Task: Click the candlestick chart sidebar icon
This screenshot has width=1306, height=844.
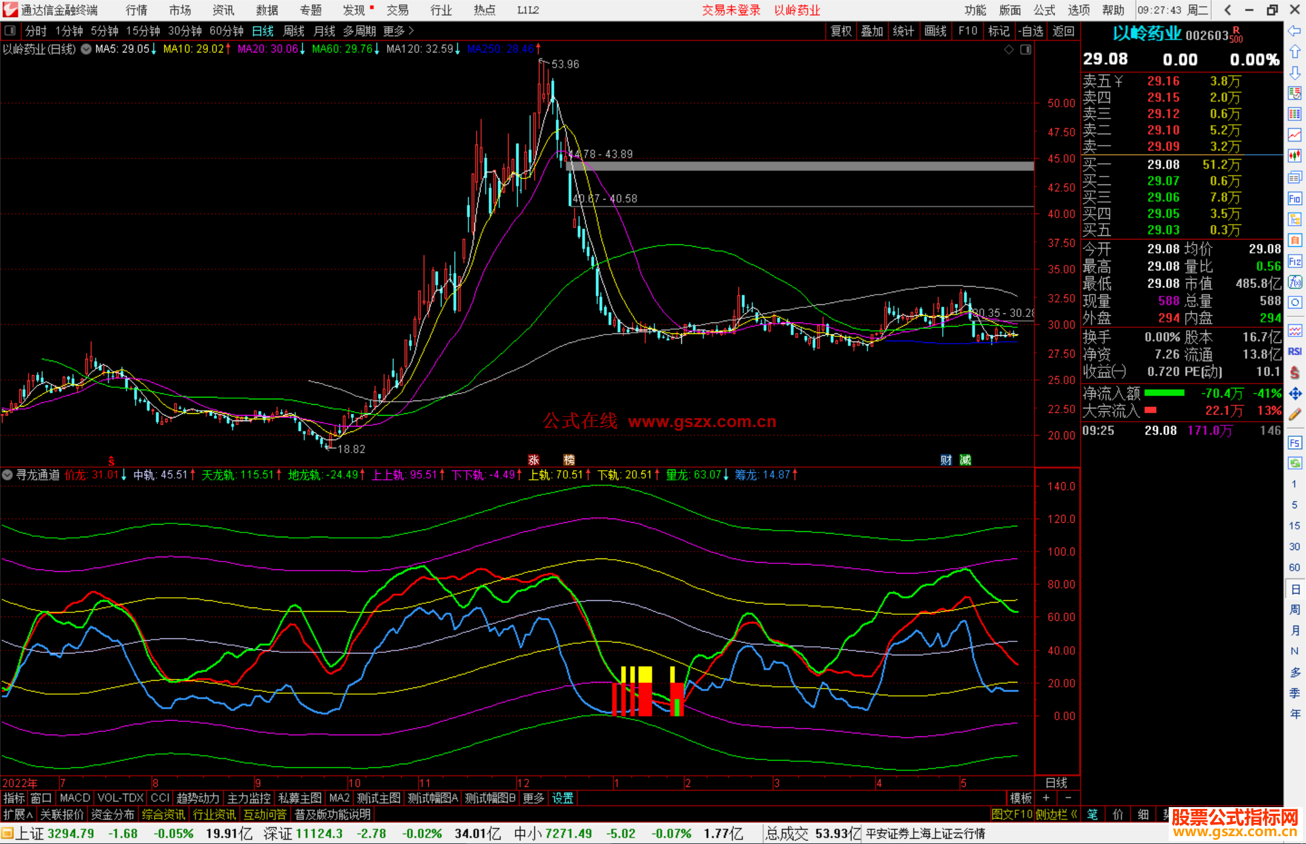Action: coord(1295,156)
